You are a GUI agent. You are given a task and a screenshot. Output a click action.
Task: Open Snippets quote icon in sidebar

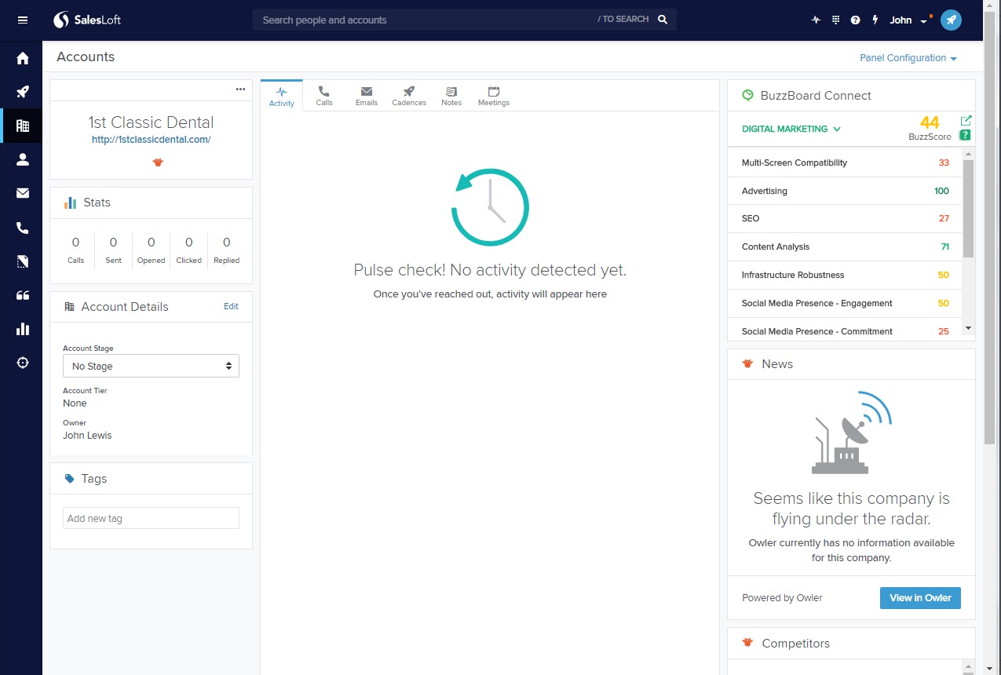[x=23, y=295]
